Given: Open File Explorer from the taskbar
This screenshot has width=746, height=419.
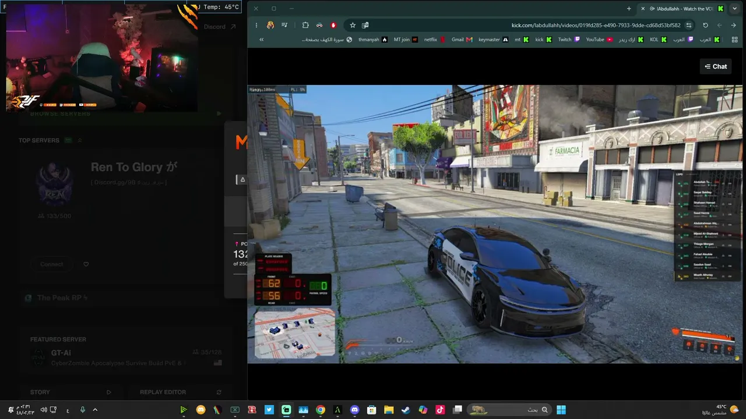Looking at the screenshot, I should 389,410.
